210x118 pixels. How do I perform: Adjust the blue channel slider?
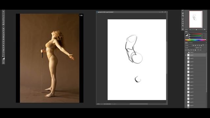[196, 38]
